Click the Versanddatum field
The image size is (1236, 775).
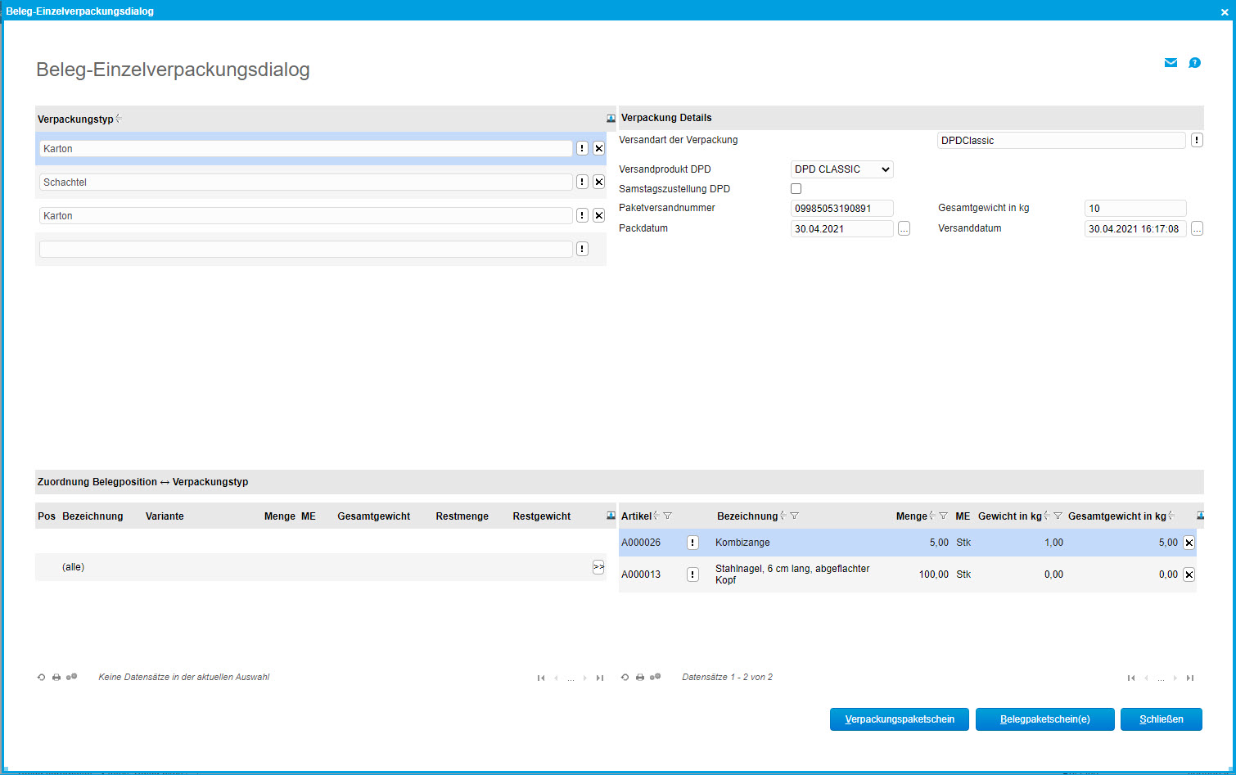pyautogui.click(x=1135, y=228)
